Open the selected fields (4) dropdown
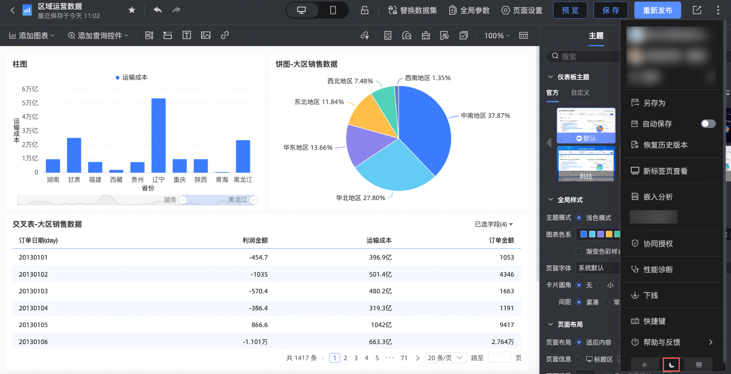This screenshot has height=374, width=731. tap(494, 224)
